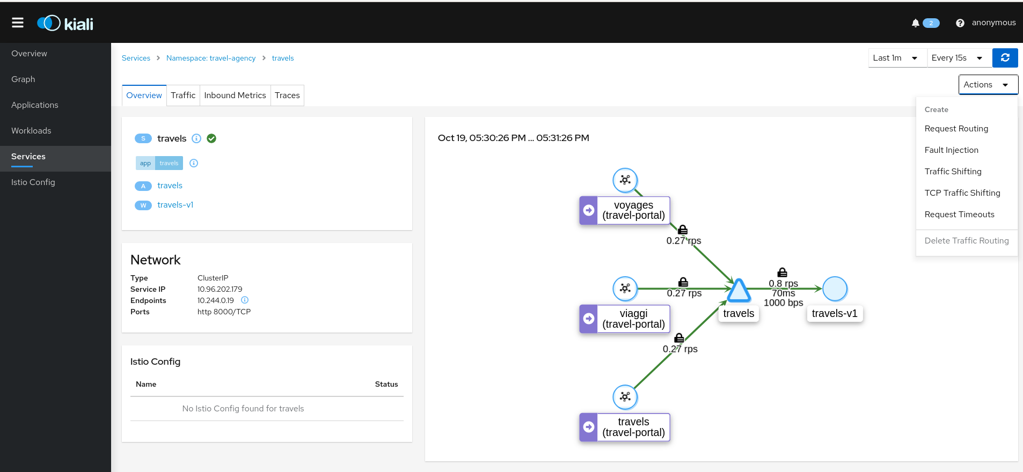Open the Last 1m time range dropdown
This screenshot has width=1023, height=472.
(896, 58)
